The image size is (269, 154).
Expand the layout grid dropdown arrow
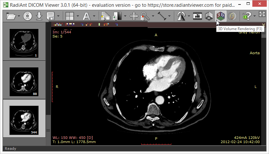tap(78, 16)
